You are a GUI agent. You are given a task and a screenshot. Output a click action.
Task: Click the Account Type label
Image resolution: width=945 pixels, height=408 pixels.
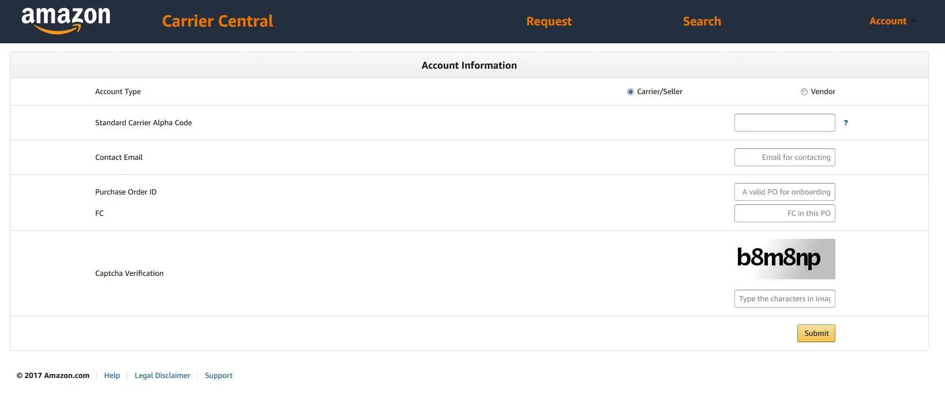(x=118, y=92)
